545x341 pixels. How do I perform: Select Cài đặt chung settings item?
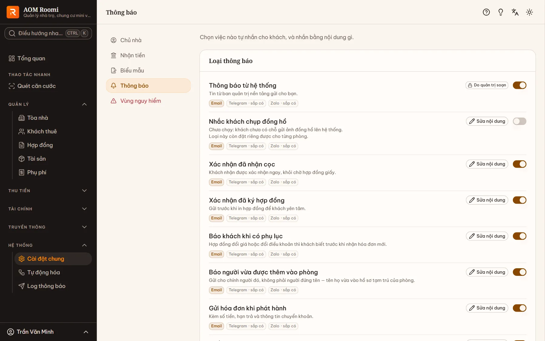coord(53,259)
